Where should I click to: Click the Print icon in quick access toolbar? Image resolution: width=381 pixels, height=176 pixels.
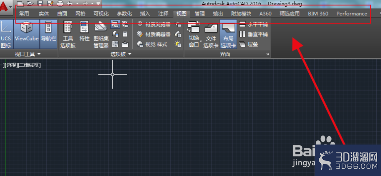(60, 3)
